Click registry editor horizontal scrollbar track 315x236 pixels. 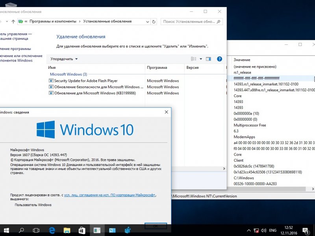pyautogui.click(x=269, y=189)
